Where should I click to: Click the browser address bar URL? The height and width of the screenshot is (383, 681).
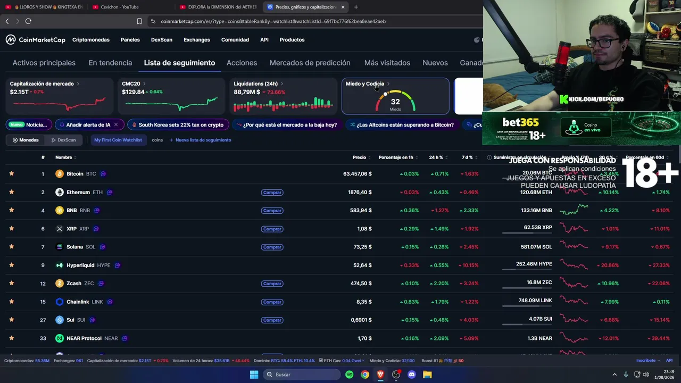click(x=273, y=21)
